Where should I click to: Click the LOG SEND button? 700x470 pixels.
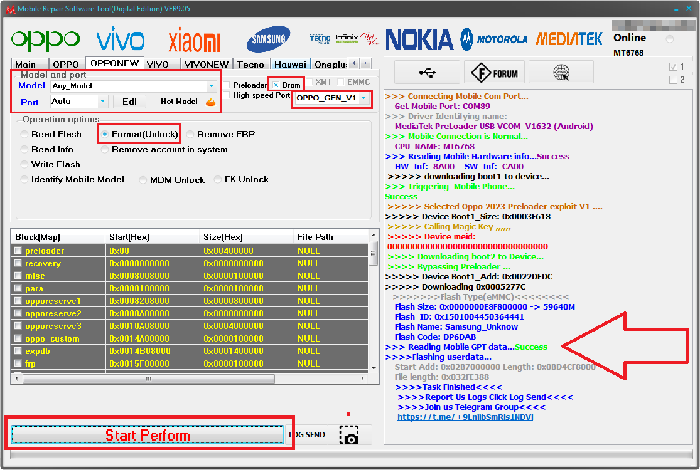pyautogui.click(x=307, y=435)
